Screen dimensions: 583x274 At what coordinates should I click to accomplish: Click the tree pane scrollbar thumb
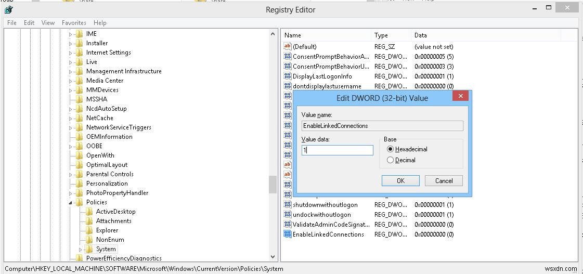(273, 185)
